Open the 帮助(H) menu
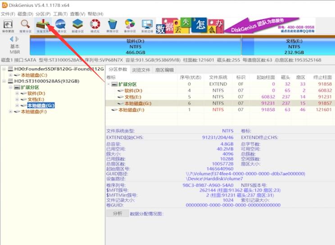The height and width of the screenshot is (245, 335). coord(95,14)
